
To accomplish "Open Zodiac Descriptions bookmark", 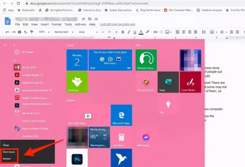I will pos(118,10).
